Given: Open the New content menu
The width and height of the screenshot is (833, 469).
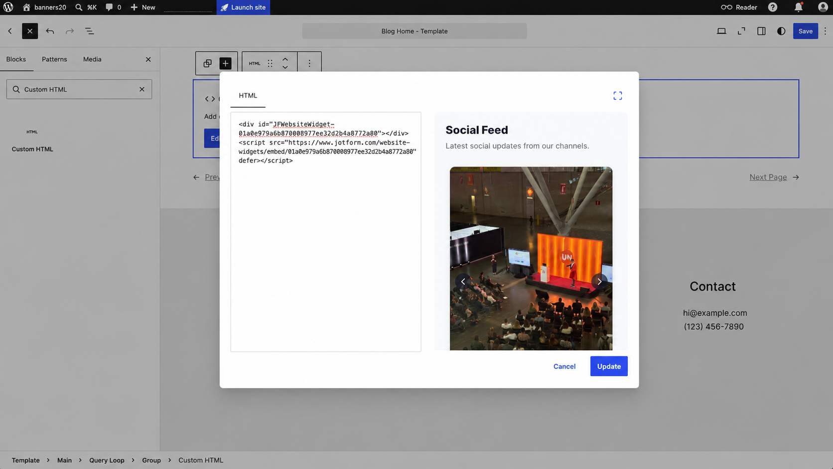Looking at the screenshot, I should click(x=143, y=7).
